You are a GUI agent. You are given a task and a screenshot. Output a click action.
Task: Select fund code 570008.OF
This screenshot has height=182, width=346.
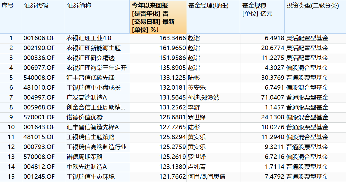click(x=39, y=157)
